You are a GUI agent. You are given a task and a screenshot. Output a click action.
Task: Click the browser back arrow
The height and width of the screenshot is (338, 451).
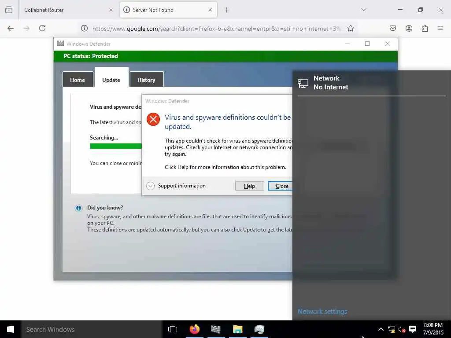pyautogui.click(x=11, y=28)
